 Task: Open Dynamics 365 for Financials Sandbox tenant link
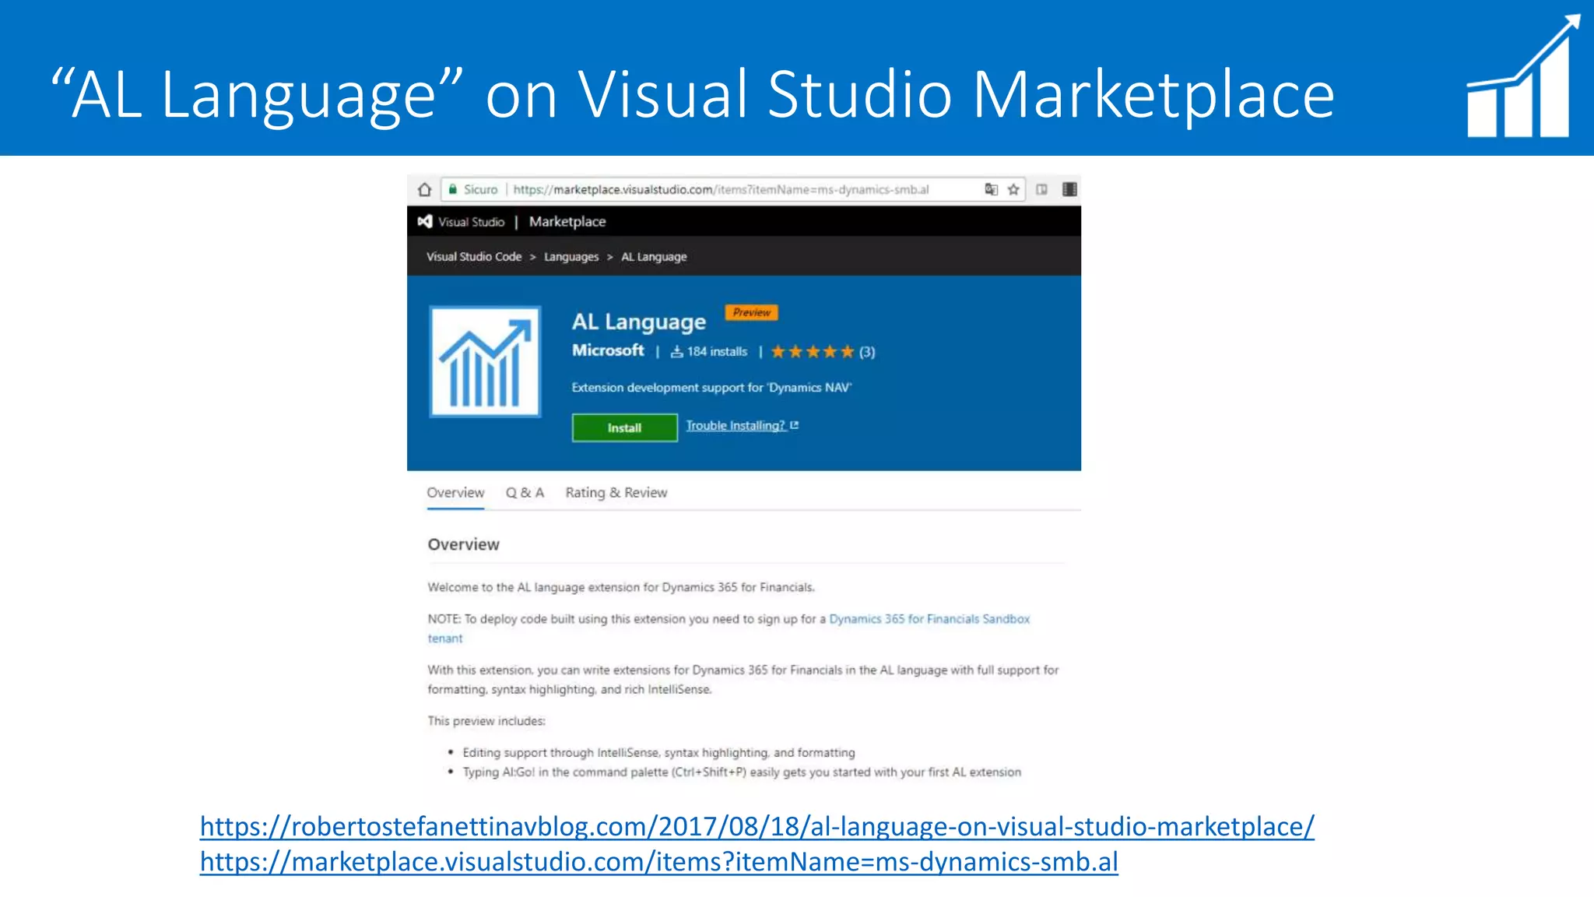[929, 619]
